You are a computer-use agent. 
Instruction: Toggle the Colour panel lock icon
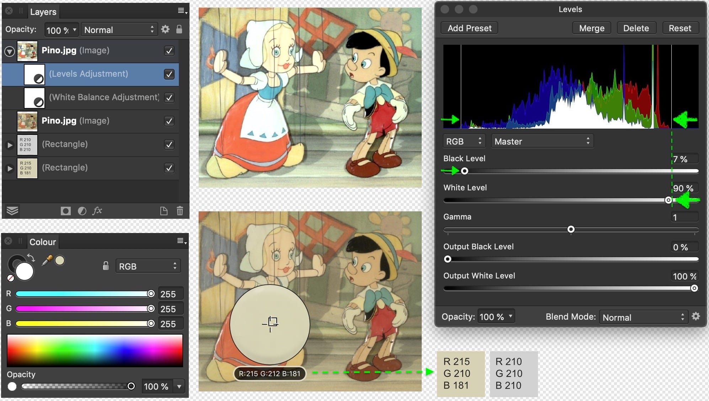106,266
